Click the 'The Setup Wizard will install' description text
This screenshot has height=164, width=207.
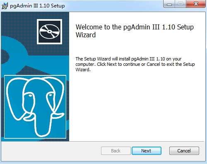pyautogui.click(x=135, y=64)
